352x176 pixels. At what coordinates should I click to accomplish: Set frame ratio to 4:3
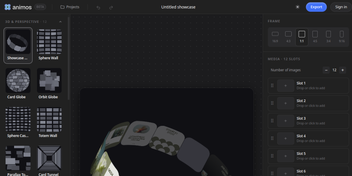288,37
